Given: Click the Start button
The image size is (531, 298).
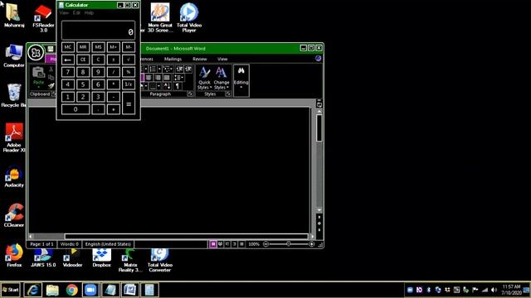Looking at the screenshot, I should tap(11, 290).
